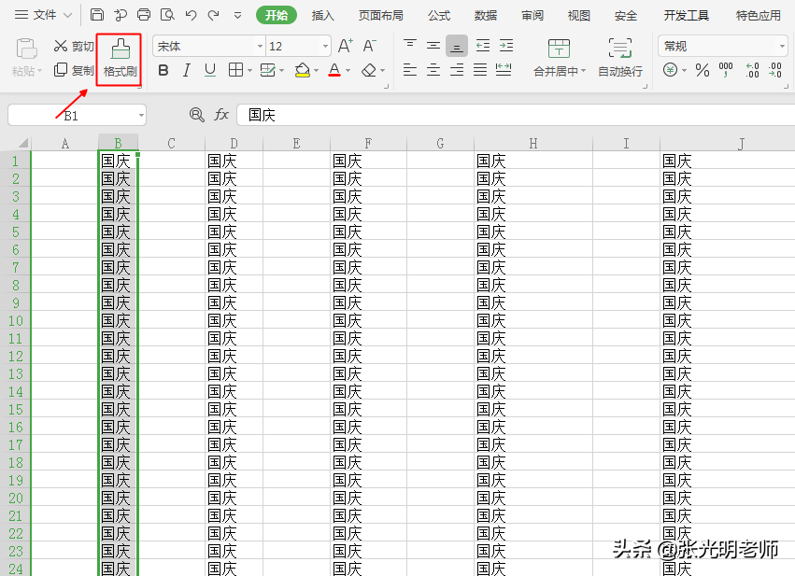Click the Save icon in quick toolbar
This screenshot has height=576, width=795.
coord(97,15)
